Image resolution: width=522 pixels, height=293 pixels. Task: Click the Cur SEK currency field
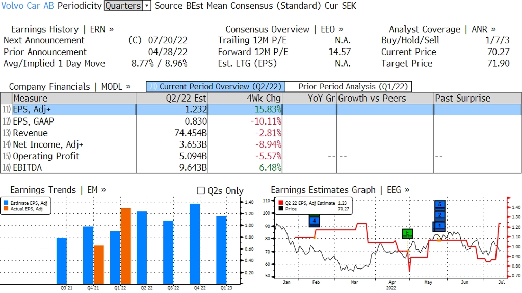(340, 6)
